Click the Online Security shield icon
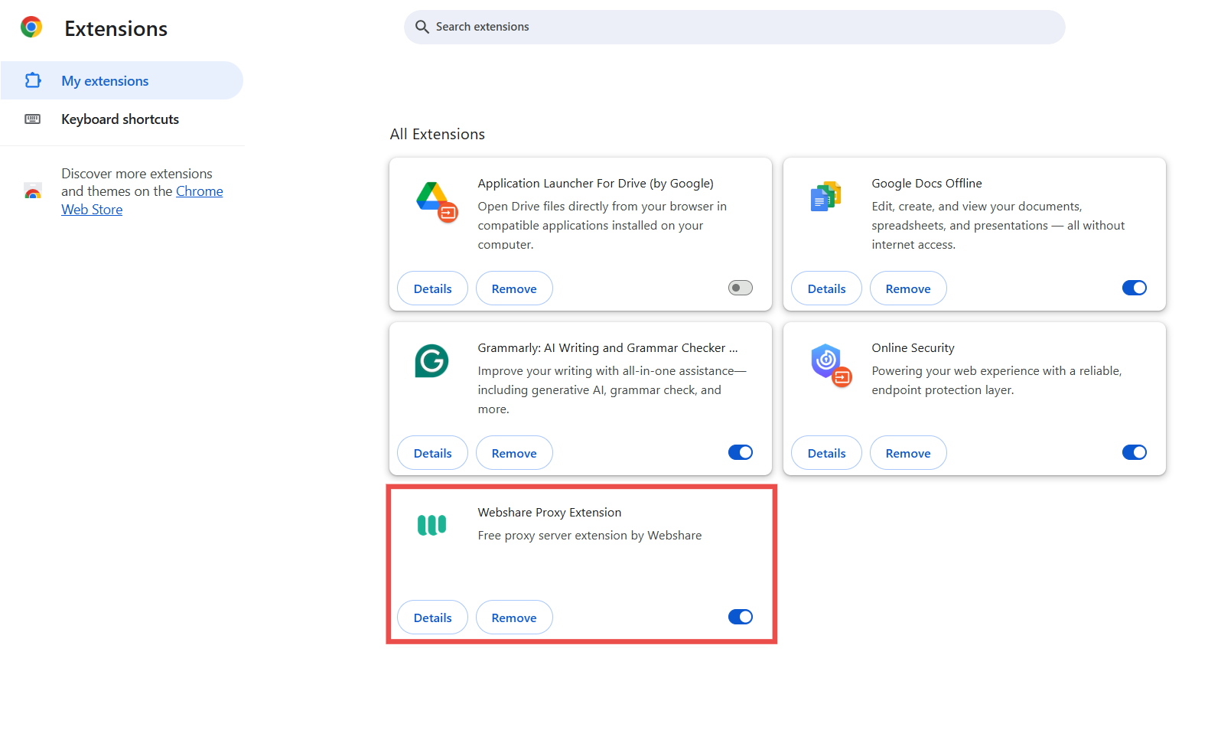The image size is (1208, 730). (831, 365)
